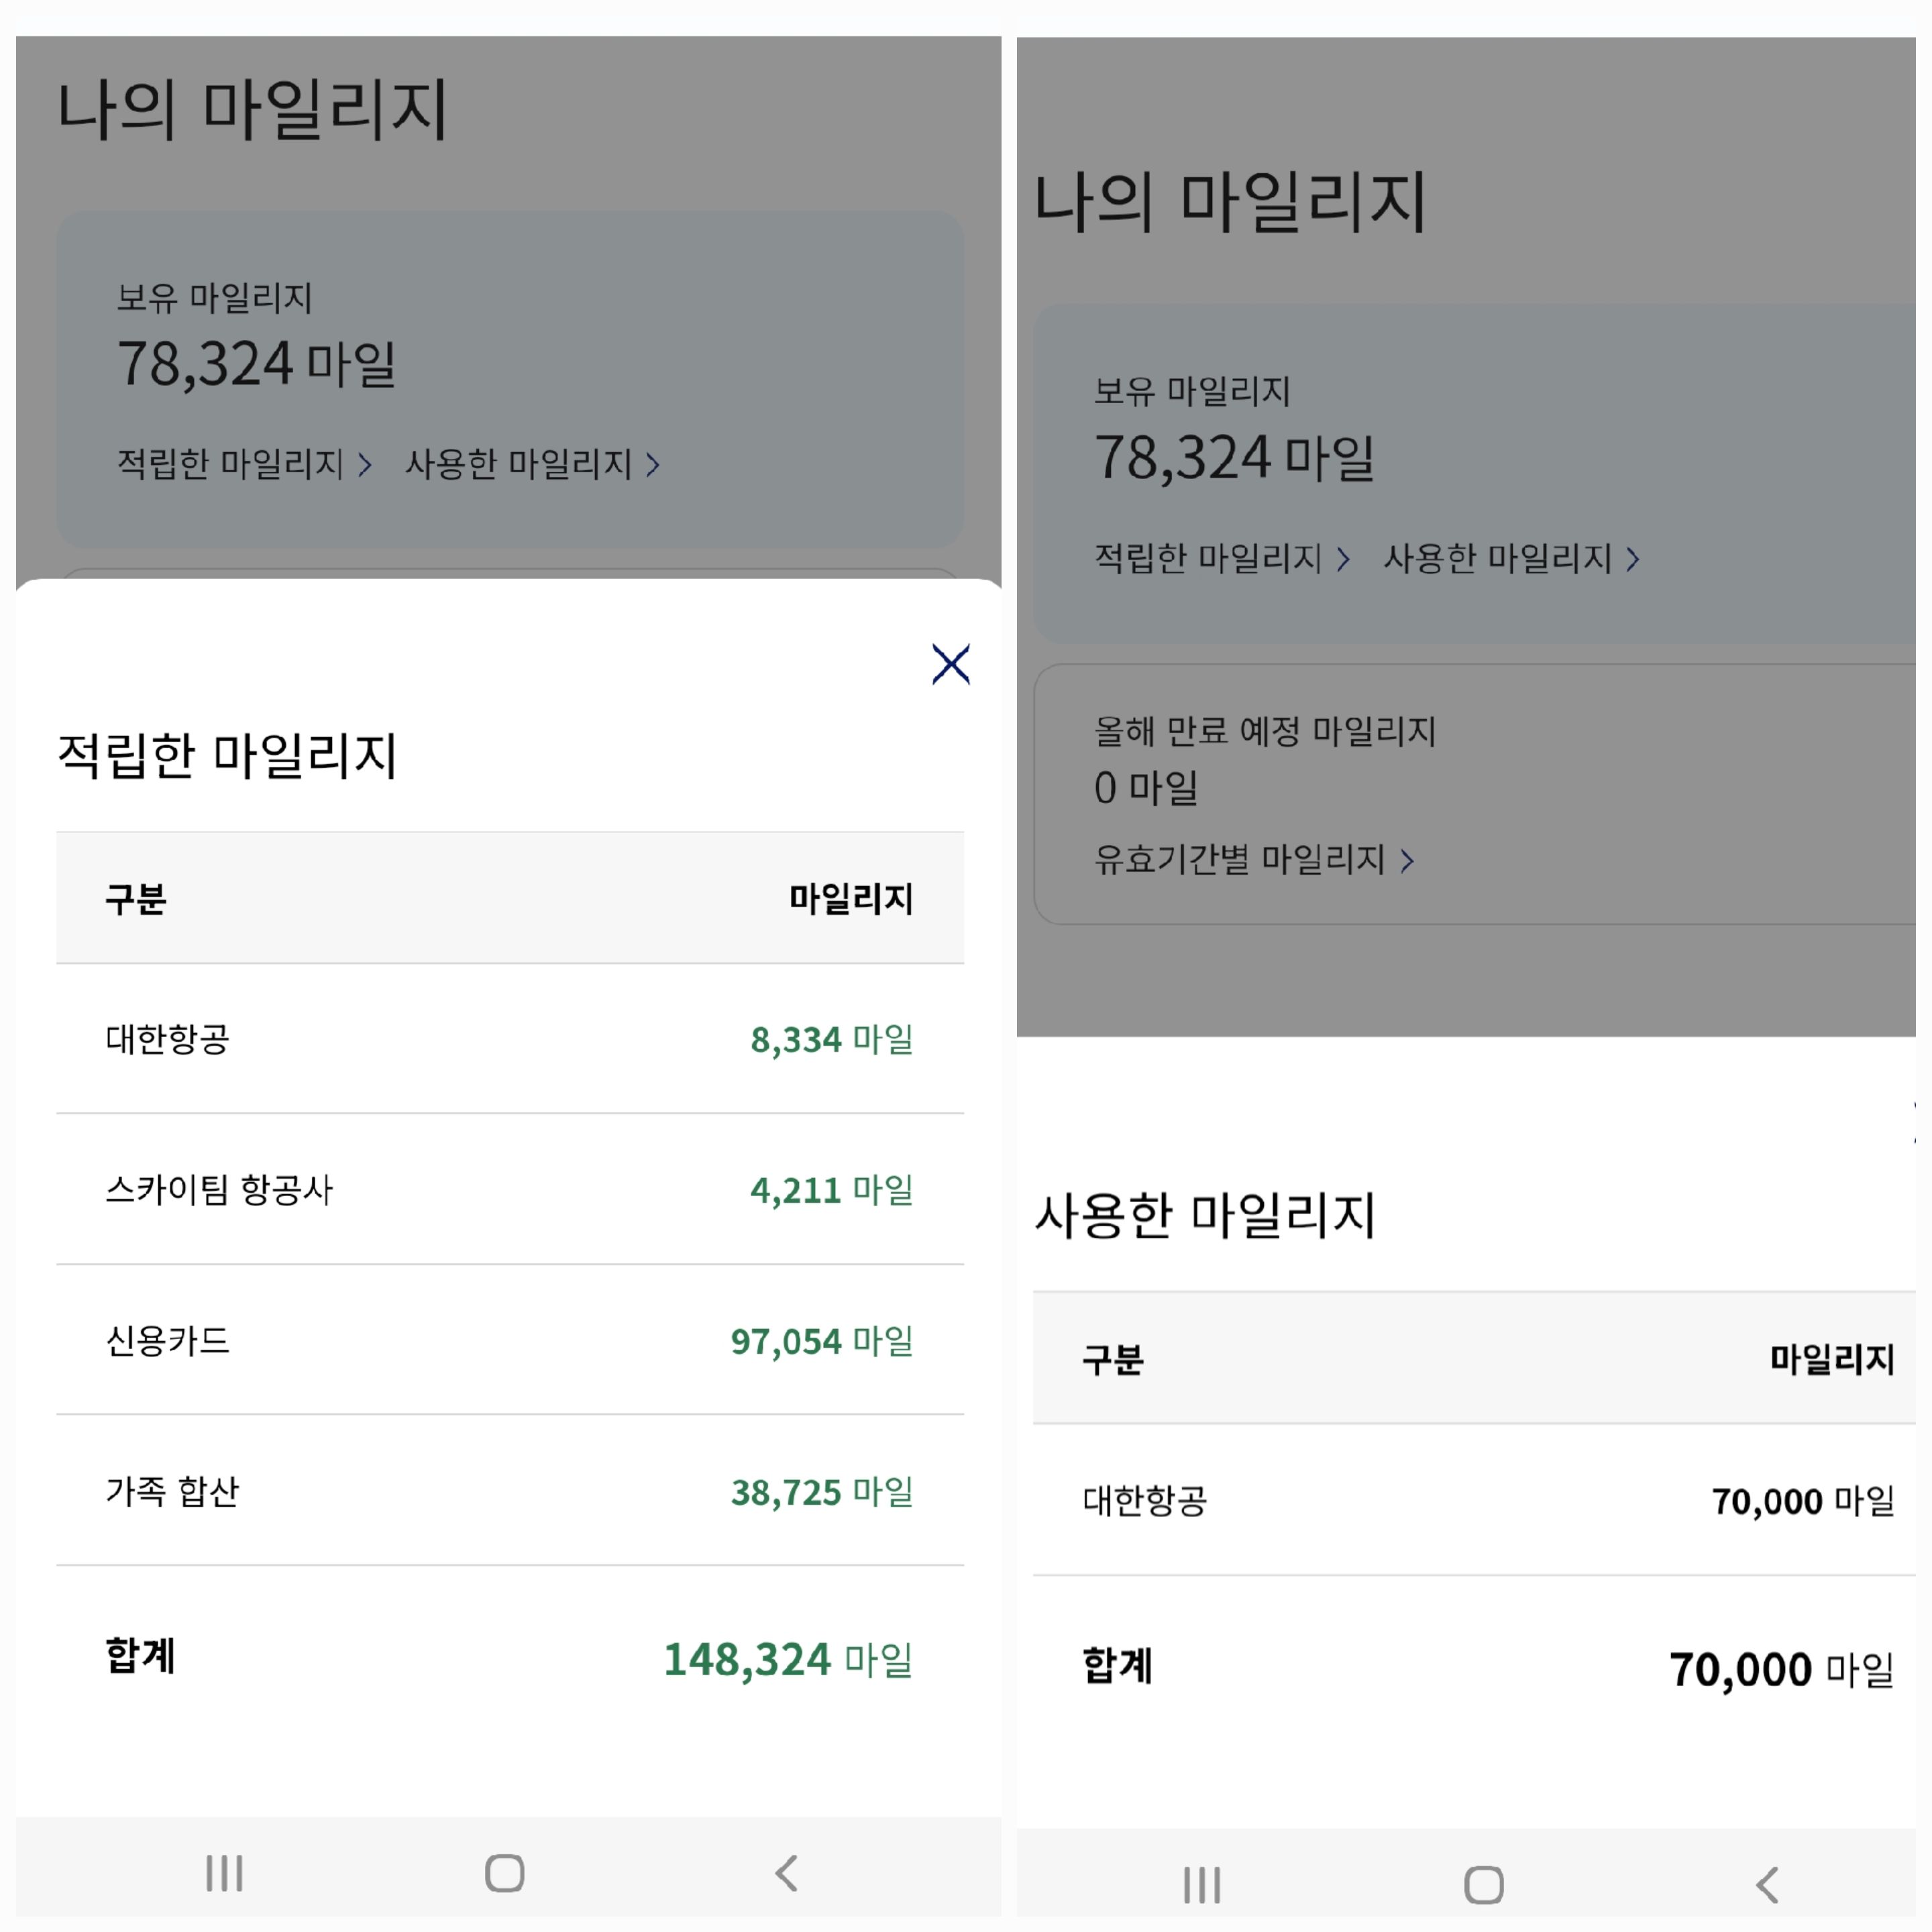
Task: Open 사용한 마일리지 link in right panel
Action: pyautogui.click(x=1498, y=558)
